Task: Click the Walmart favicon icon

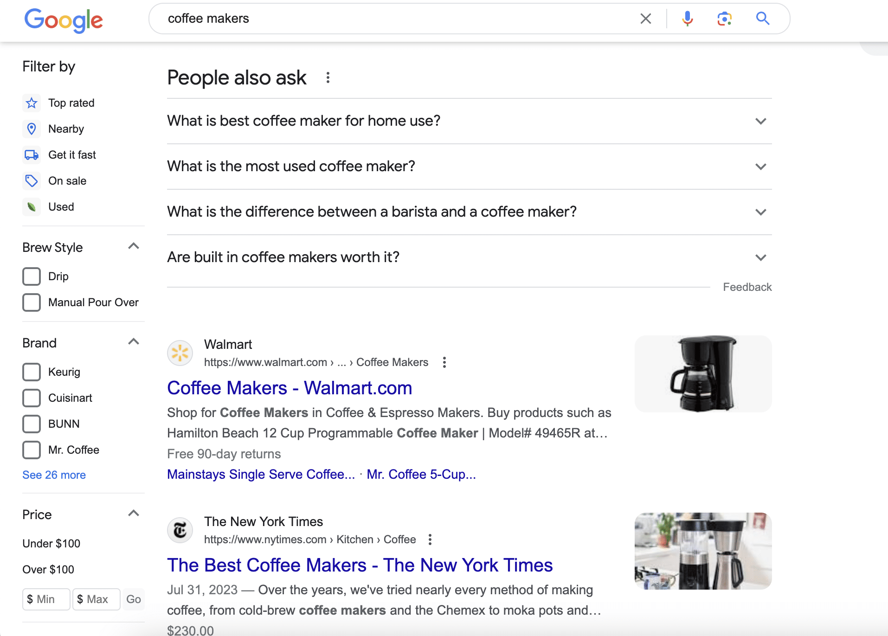Action: pyautogui.click(x=180, y=353)
